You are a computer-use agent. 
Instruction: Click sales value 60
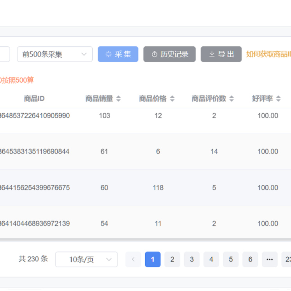click(104, 187)
